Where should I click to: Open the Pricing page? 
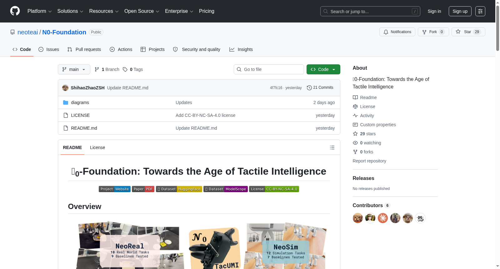tap(207, 11)
